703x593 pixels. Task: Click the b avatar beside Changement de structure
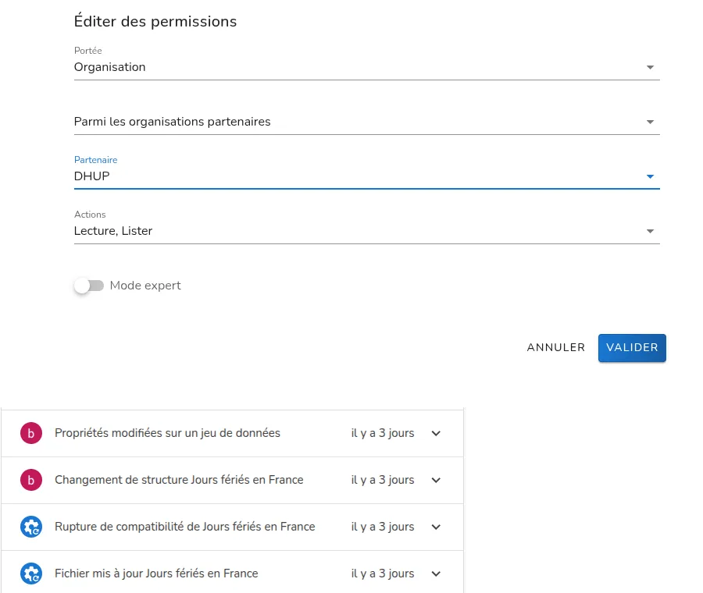tap(31, 480)
